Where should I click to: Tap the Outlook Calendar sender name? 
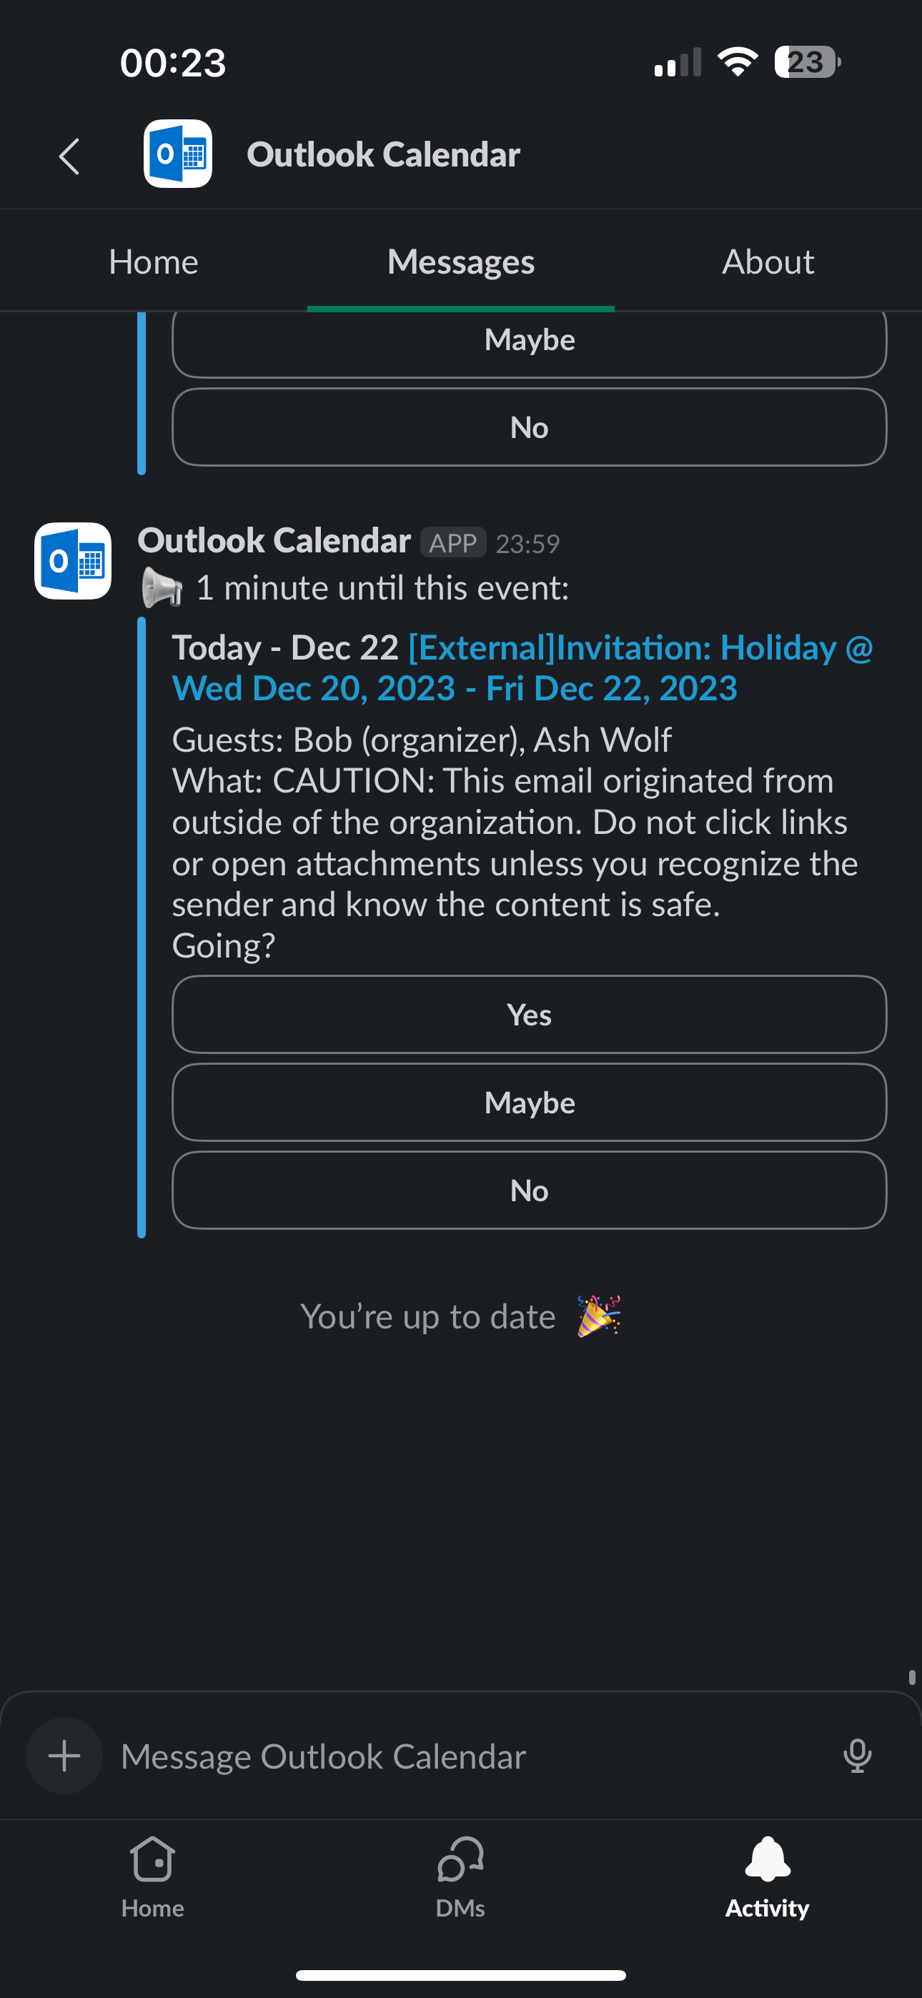click(x=274, y=541)
